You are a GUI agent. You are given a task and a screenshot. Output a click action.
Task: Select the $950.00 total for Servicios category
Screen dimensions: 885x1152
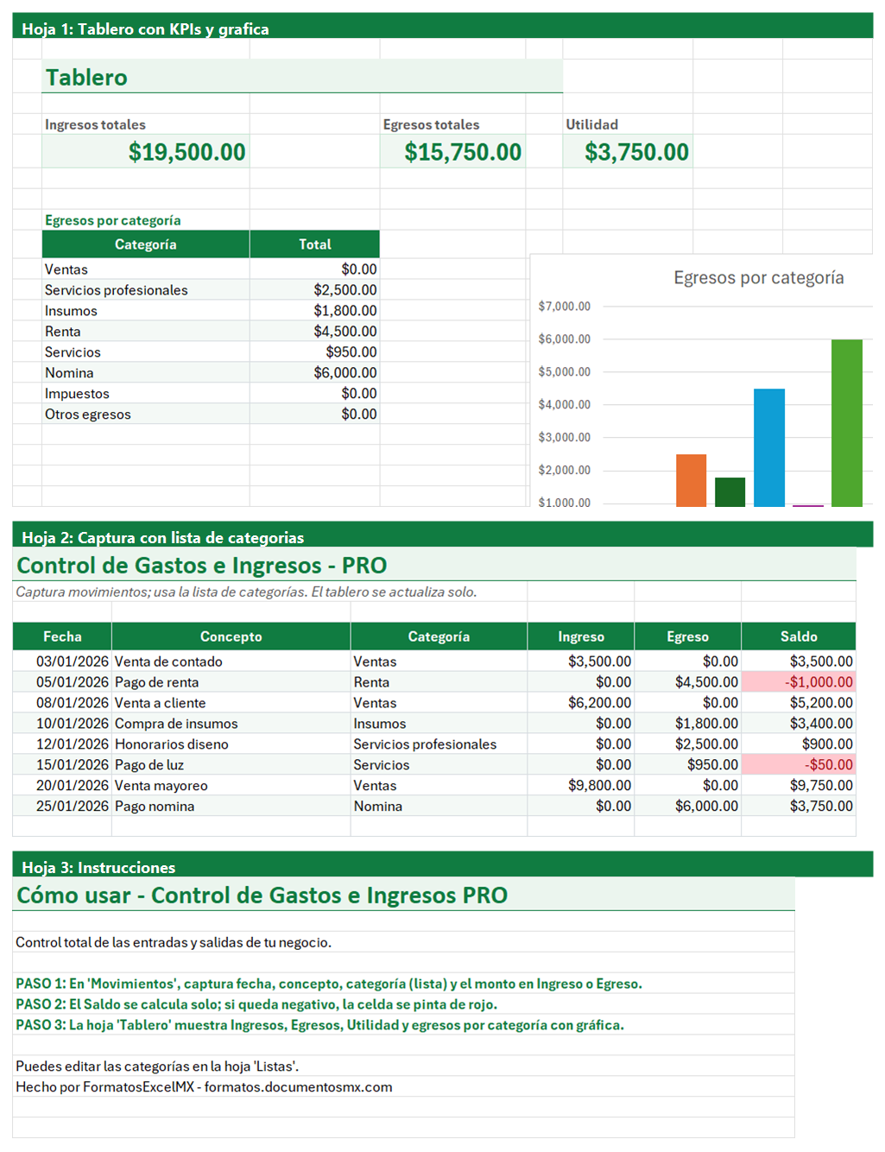(315, 352)
